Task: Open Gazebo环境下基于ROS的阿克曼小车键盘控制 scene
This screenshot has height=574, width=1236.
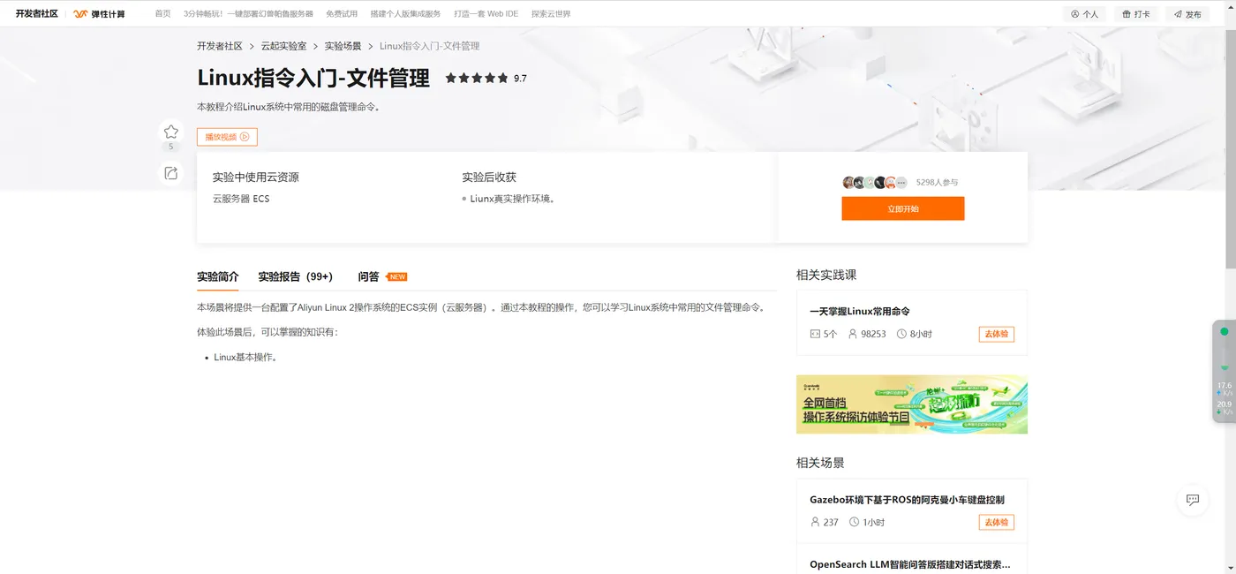Action: tap(907, 499)
